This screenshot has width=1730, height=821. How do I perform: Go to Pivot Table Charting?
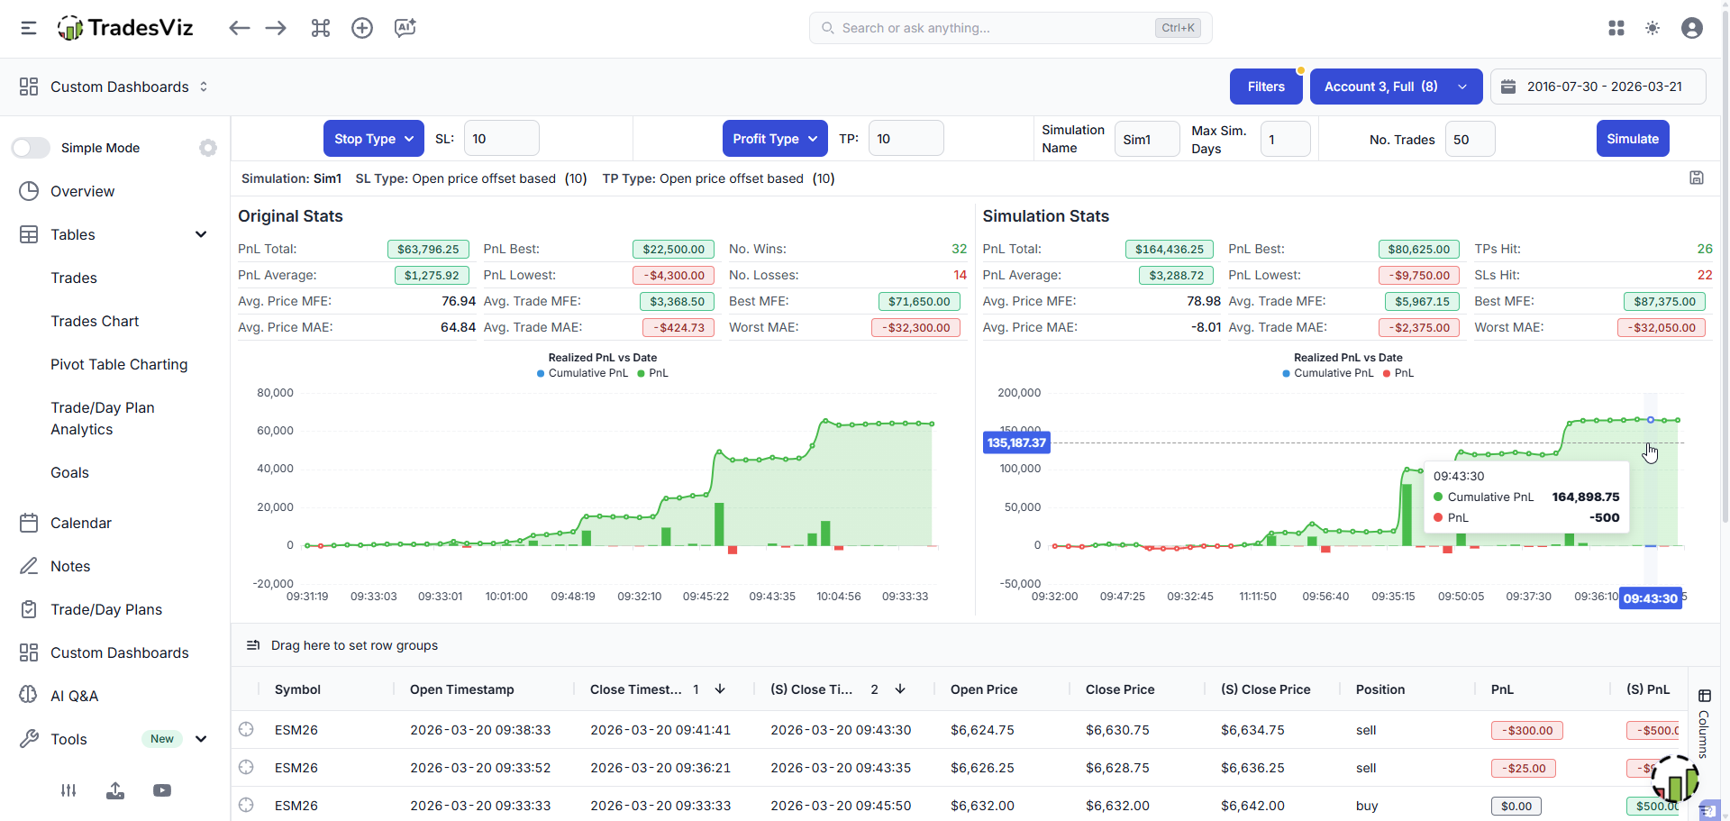click(119, 364)
